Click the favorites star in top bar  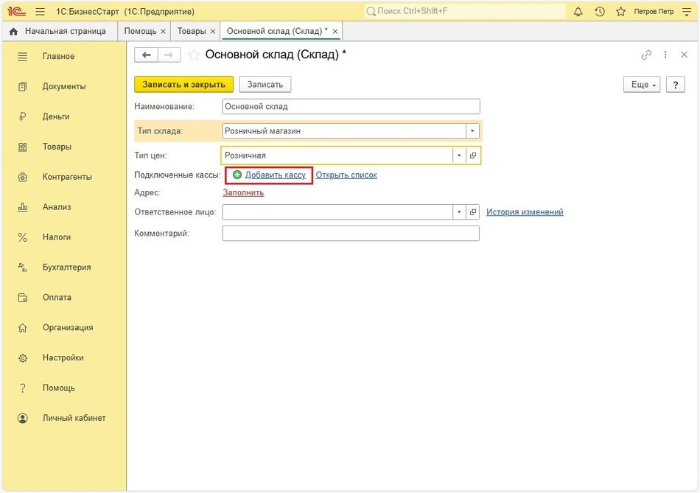[x=620, y=12]
